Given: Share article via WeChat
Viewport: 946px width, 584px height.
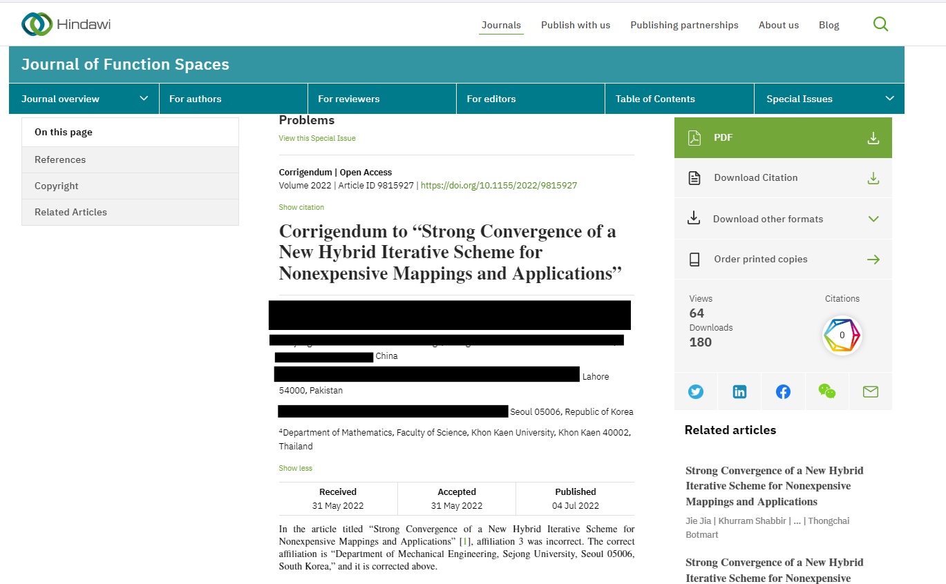Looking at the screenshot, I should [x=826, y=392].
